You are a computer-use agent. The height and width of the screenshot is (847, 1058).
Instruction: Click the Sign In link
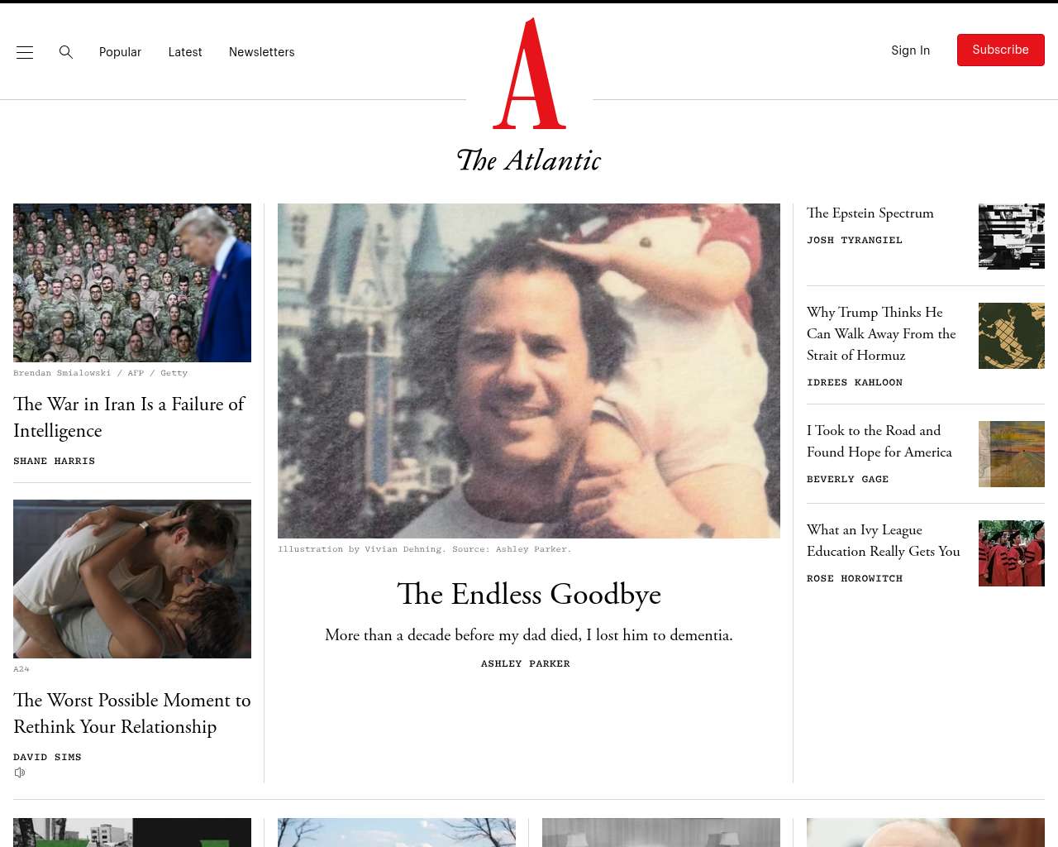coord(910,50)
